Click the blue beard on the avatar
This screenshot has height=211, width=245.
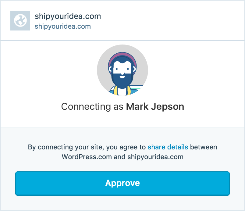click(122, 82)
